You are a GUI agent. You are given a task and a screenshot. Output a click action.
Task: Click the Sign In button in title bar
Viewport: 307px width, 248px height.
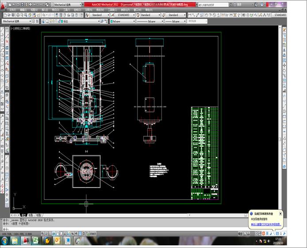tap(237, 4)
